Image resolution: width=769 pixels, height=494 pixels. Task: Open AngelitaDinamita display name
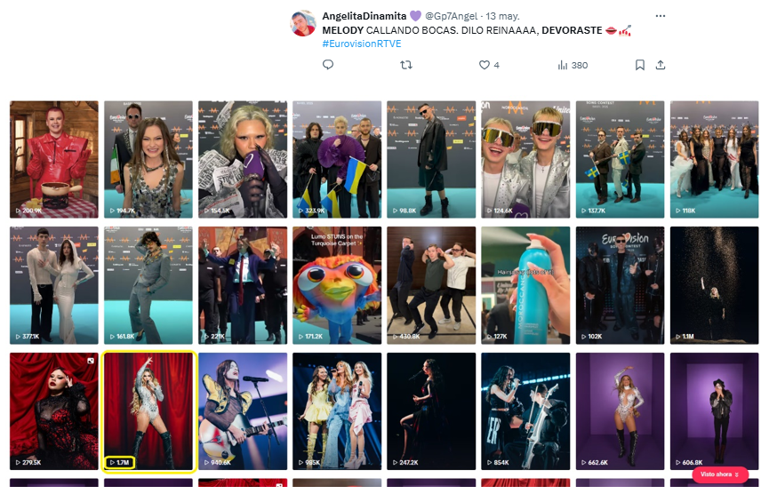(x=364, y=16)
